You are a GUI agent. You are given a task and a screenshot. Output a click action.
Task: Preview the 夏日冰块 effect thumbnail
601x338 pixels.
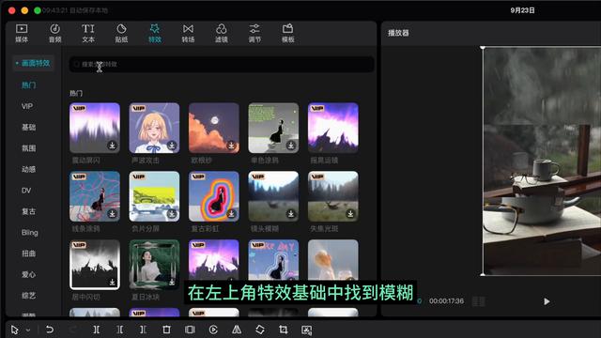point(154,265)
